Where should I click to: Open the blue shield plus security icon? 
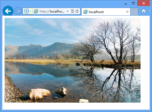pyautogui.click(x=27, y=11)
